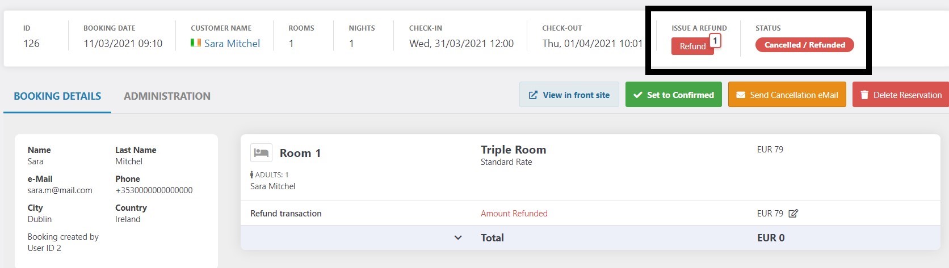Image resolution: width=949 pixels, height=268 pixels.
Task: Click the envelope icon on Send Cancellation eMail
Action: click(741, 95)
